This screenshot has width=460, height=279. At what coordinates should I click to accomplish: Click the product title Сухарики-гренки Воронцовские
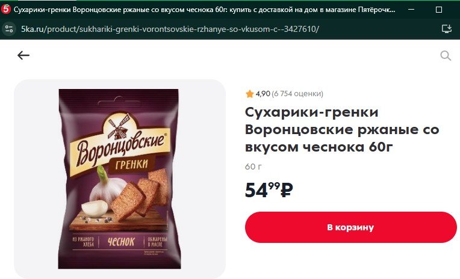[342, 129]
